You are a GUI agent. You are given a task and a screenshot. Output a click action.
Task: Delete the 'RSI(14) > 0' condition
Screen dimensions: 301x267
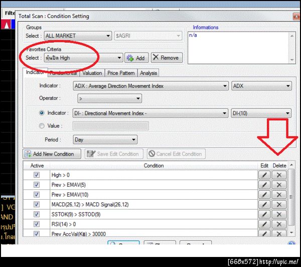point(279,224)
